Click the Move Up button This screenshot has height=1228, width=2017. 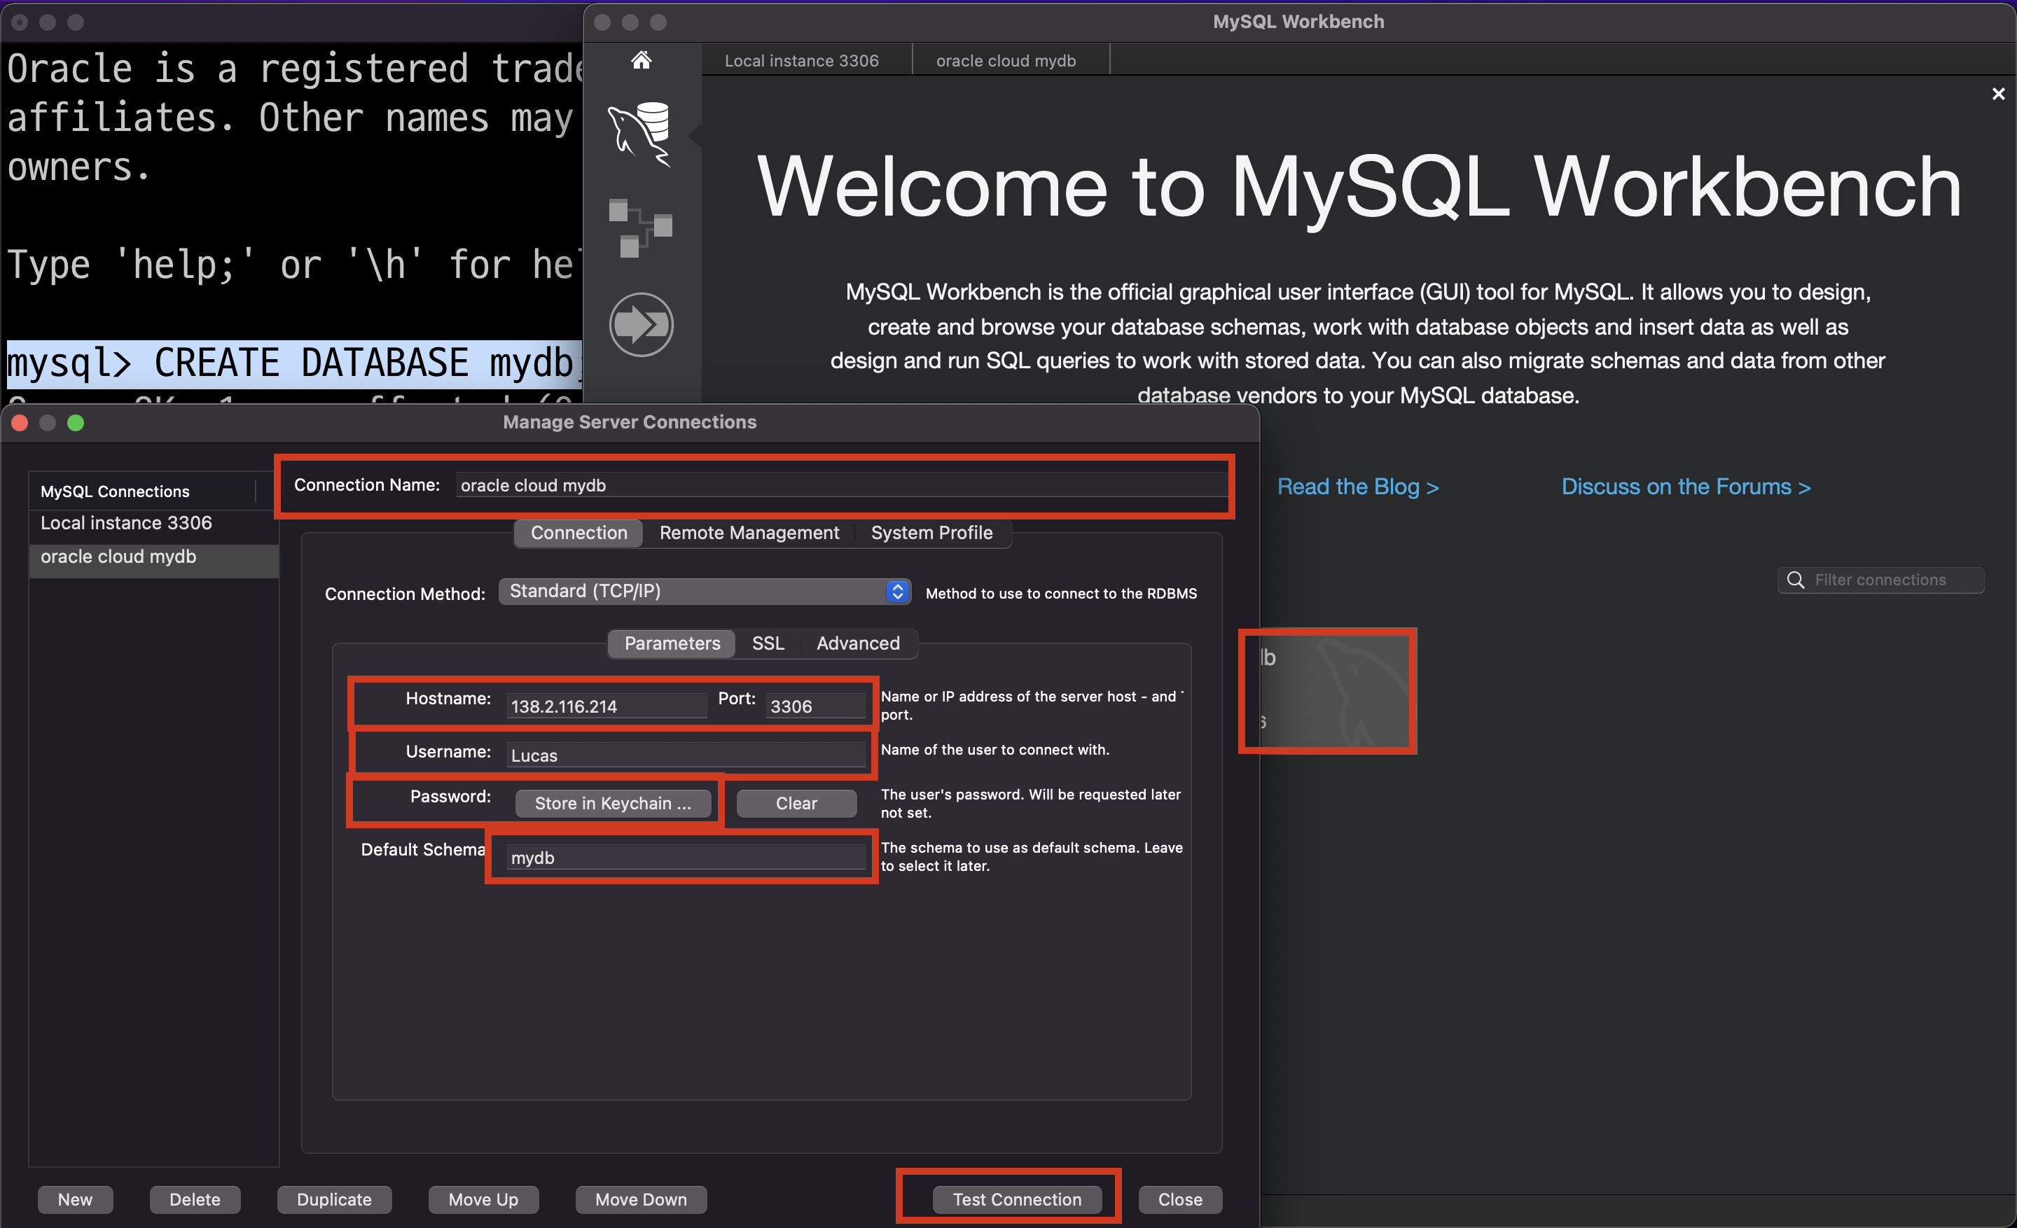pos(483,1199)
